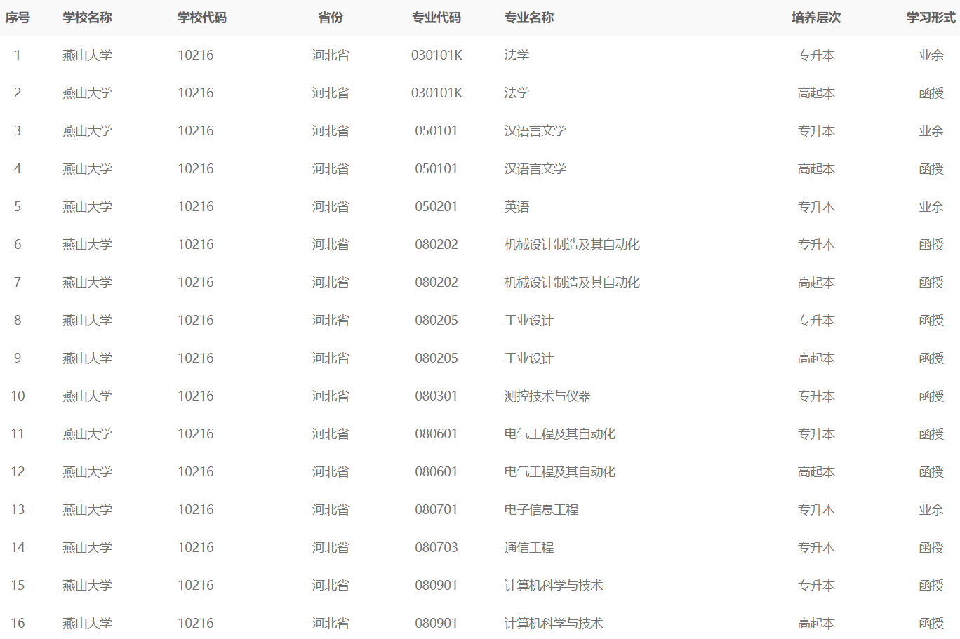Image resolution: width=960 pixels, height=639 pixels.
Task: Click the 测控技术与仪器 major name
Action: 547,396
